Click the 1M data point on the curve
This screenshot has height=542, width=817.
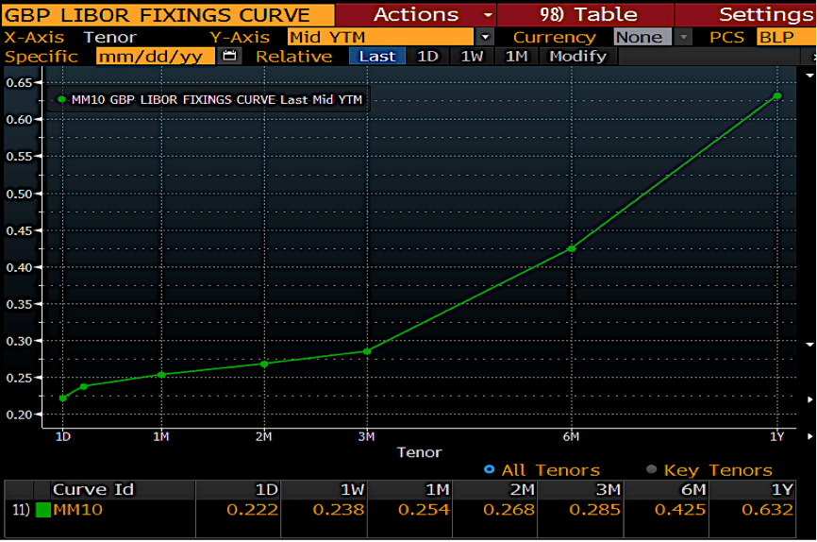pyautogui.click(x=161, y=375)
